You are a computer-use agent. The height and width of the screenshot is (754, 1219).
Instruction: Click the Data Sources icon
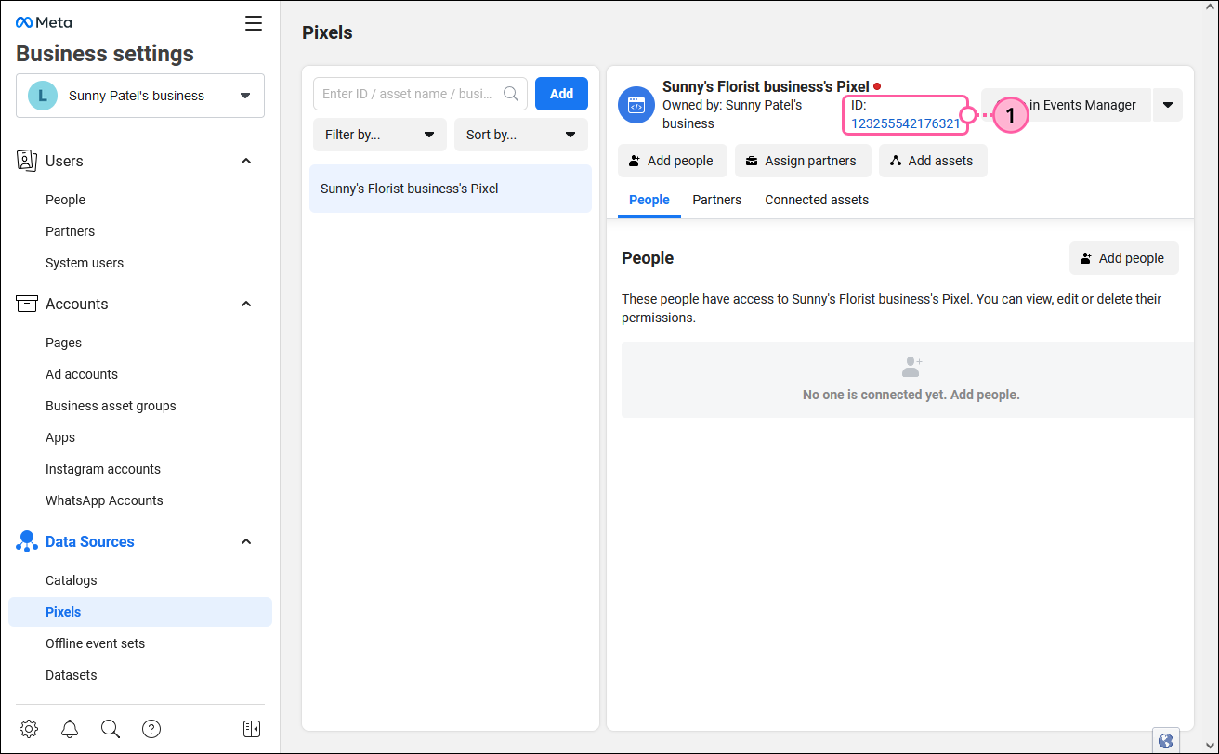[x=26, y=541]
